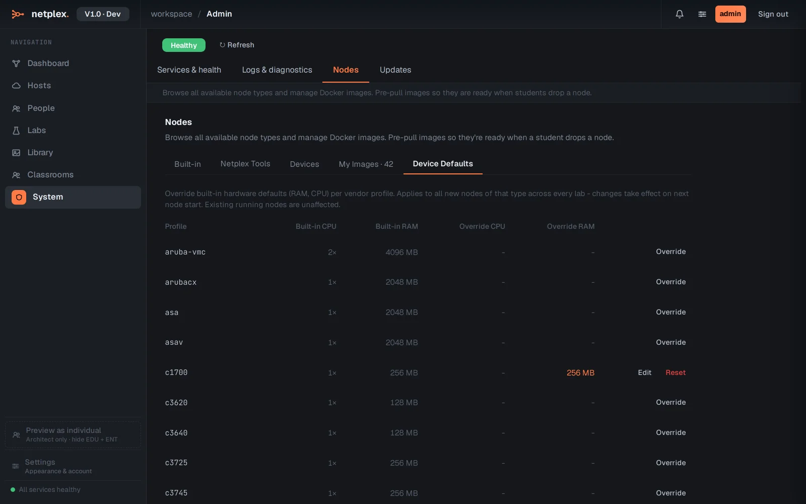
Task: Click the People sidebar icon
Action: coord(16,108)
